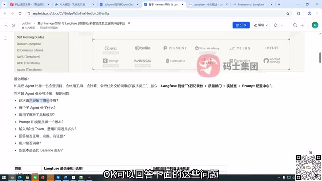This screenshot has height=181, width=322.
Task: Close the 码士集团官网 browser tab
Action: (x=48, y=4)
